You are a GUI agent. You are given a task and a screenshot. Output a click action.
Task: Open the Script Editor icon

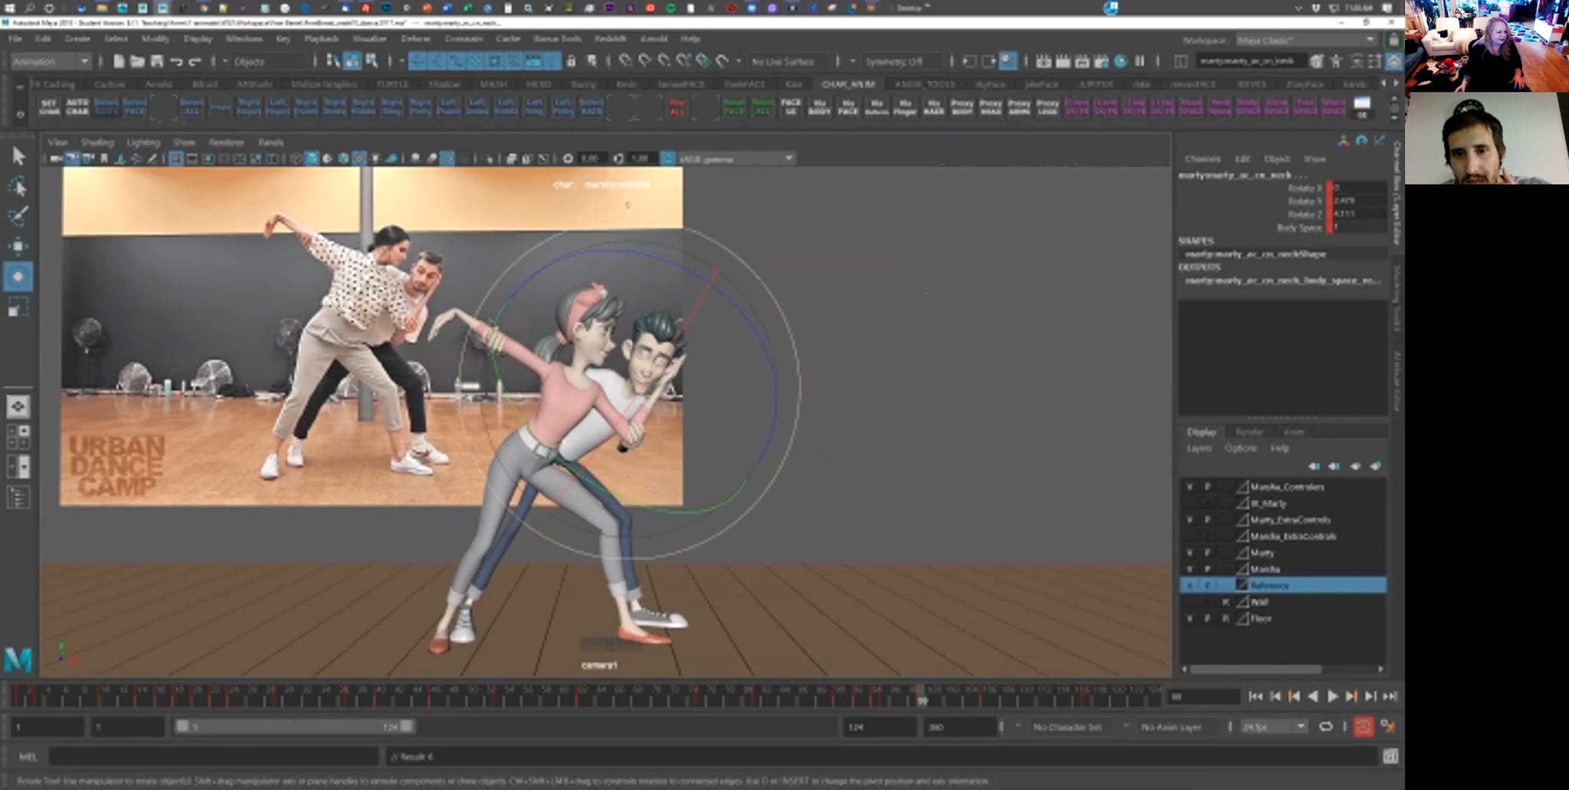tap(1390, 756)
